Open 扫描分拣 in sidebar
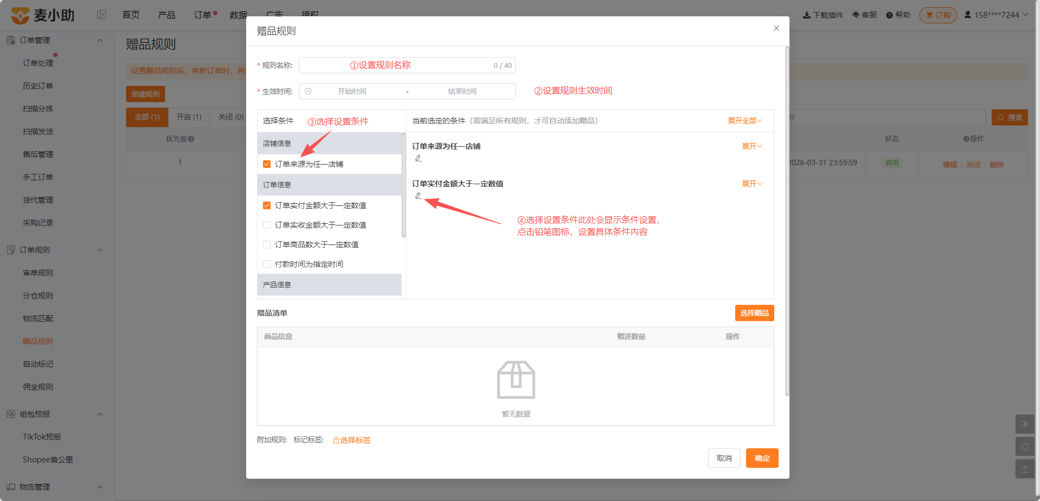Viewport: 1040px width, 501px height. point(38,109)
